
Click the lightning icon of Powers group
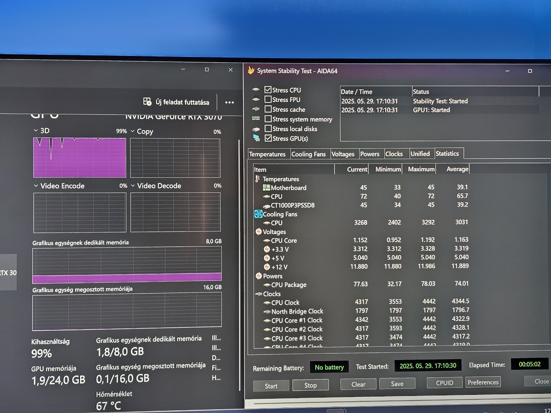tap(259, 276)
